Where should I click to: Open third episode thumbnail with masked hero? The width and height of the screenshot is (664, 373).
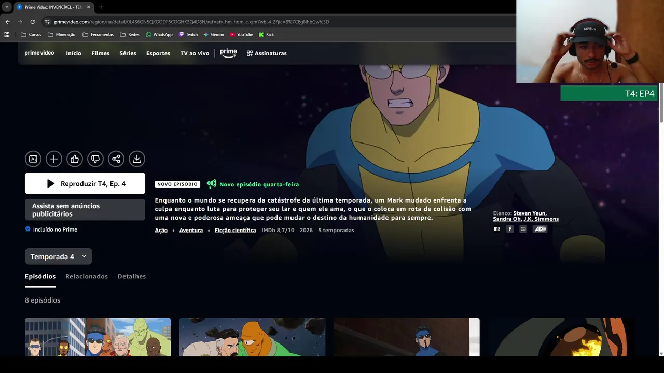[407, 337]
